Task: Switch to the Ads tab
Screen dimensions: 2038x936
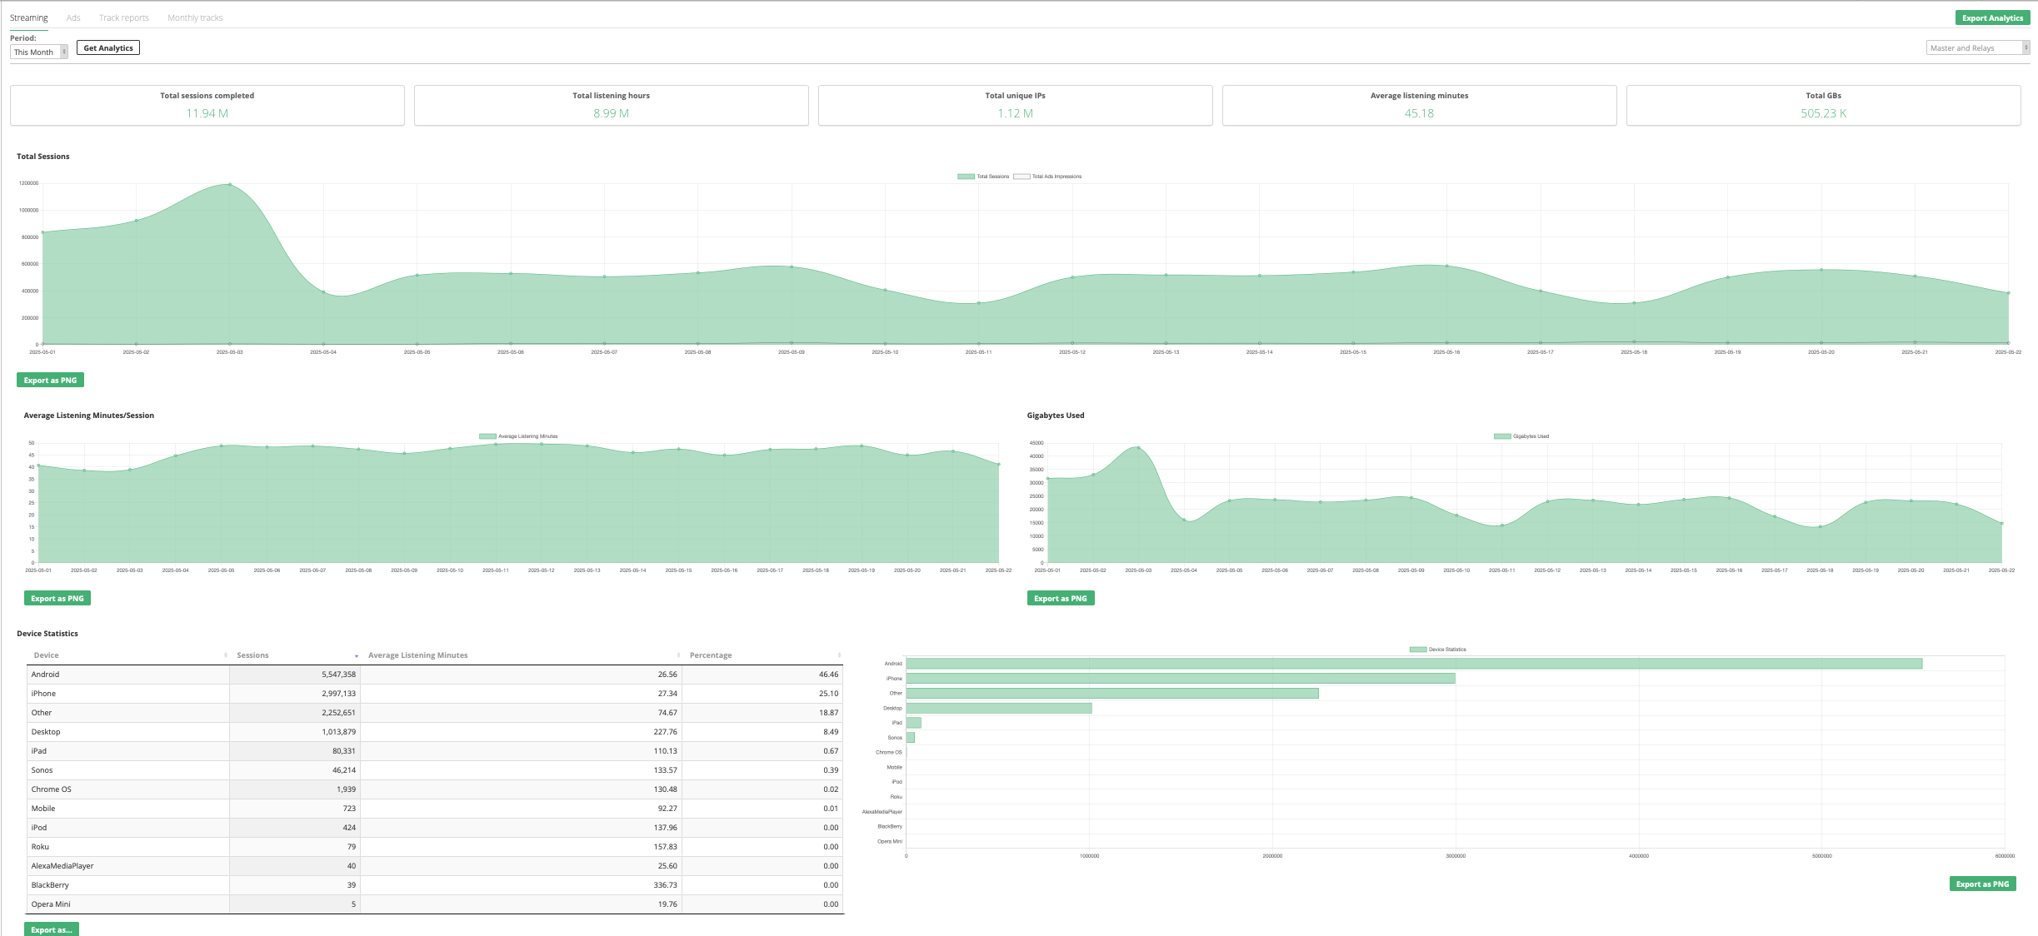Action: pyautogui.click(x=73, y=17)
